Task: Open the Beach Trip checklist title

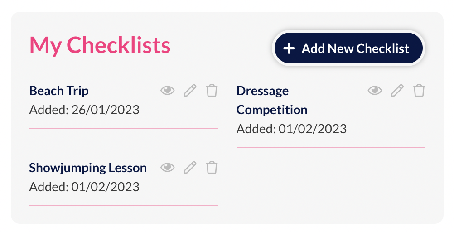Action: click(59, 91)
